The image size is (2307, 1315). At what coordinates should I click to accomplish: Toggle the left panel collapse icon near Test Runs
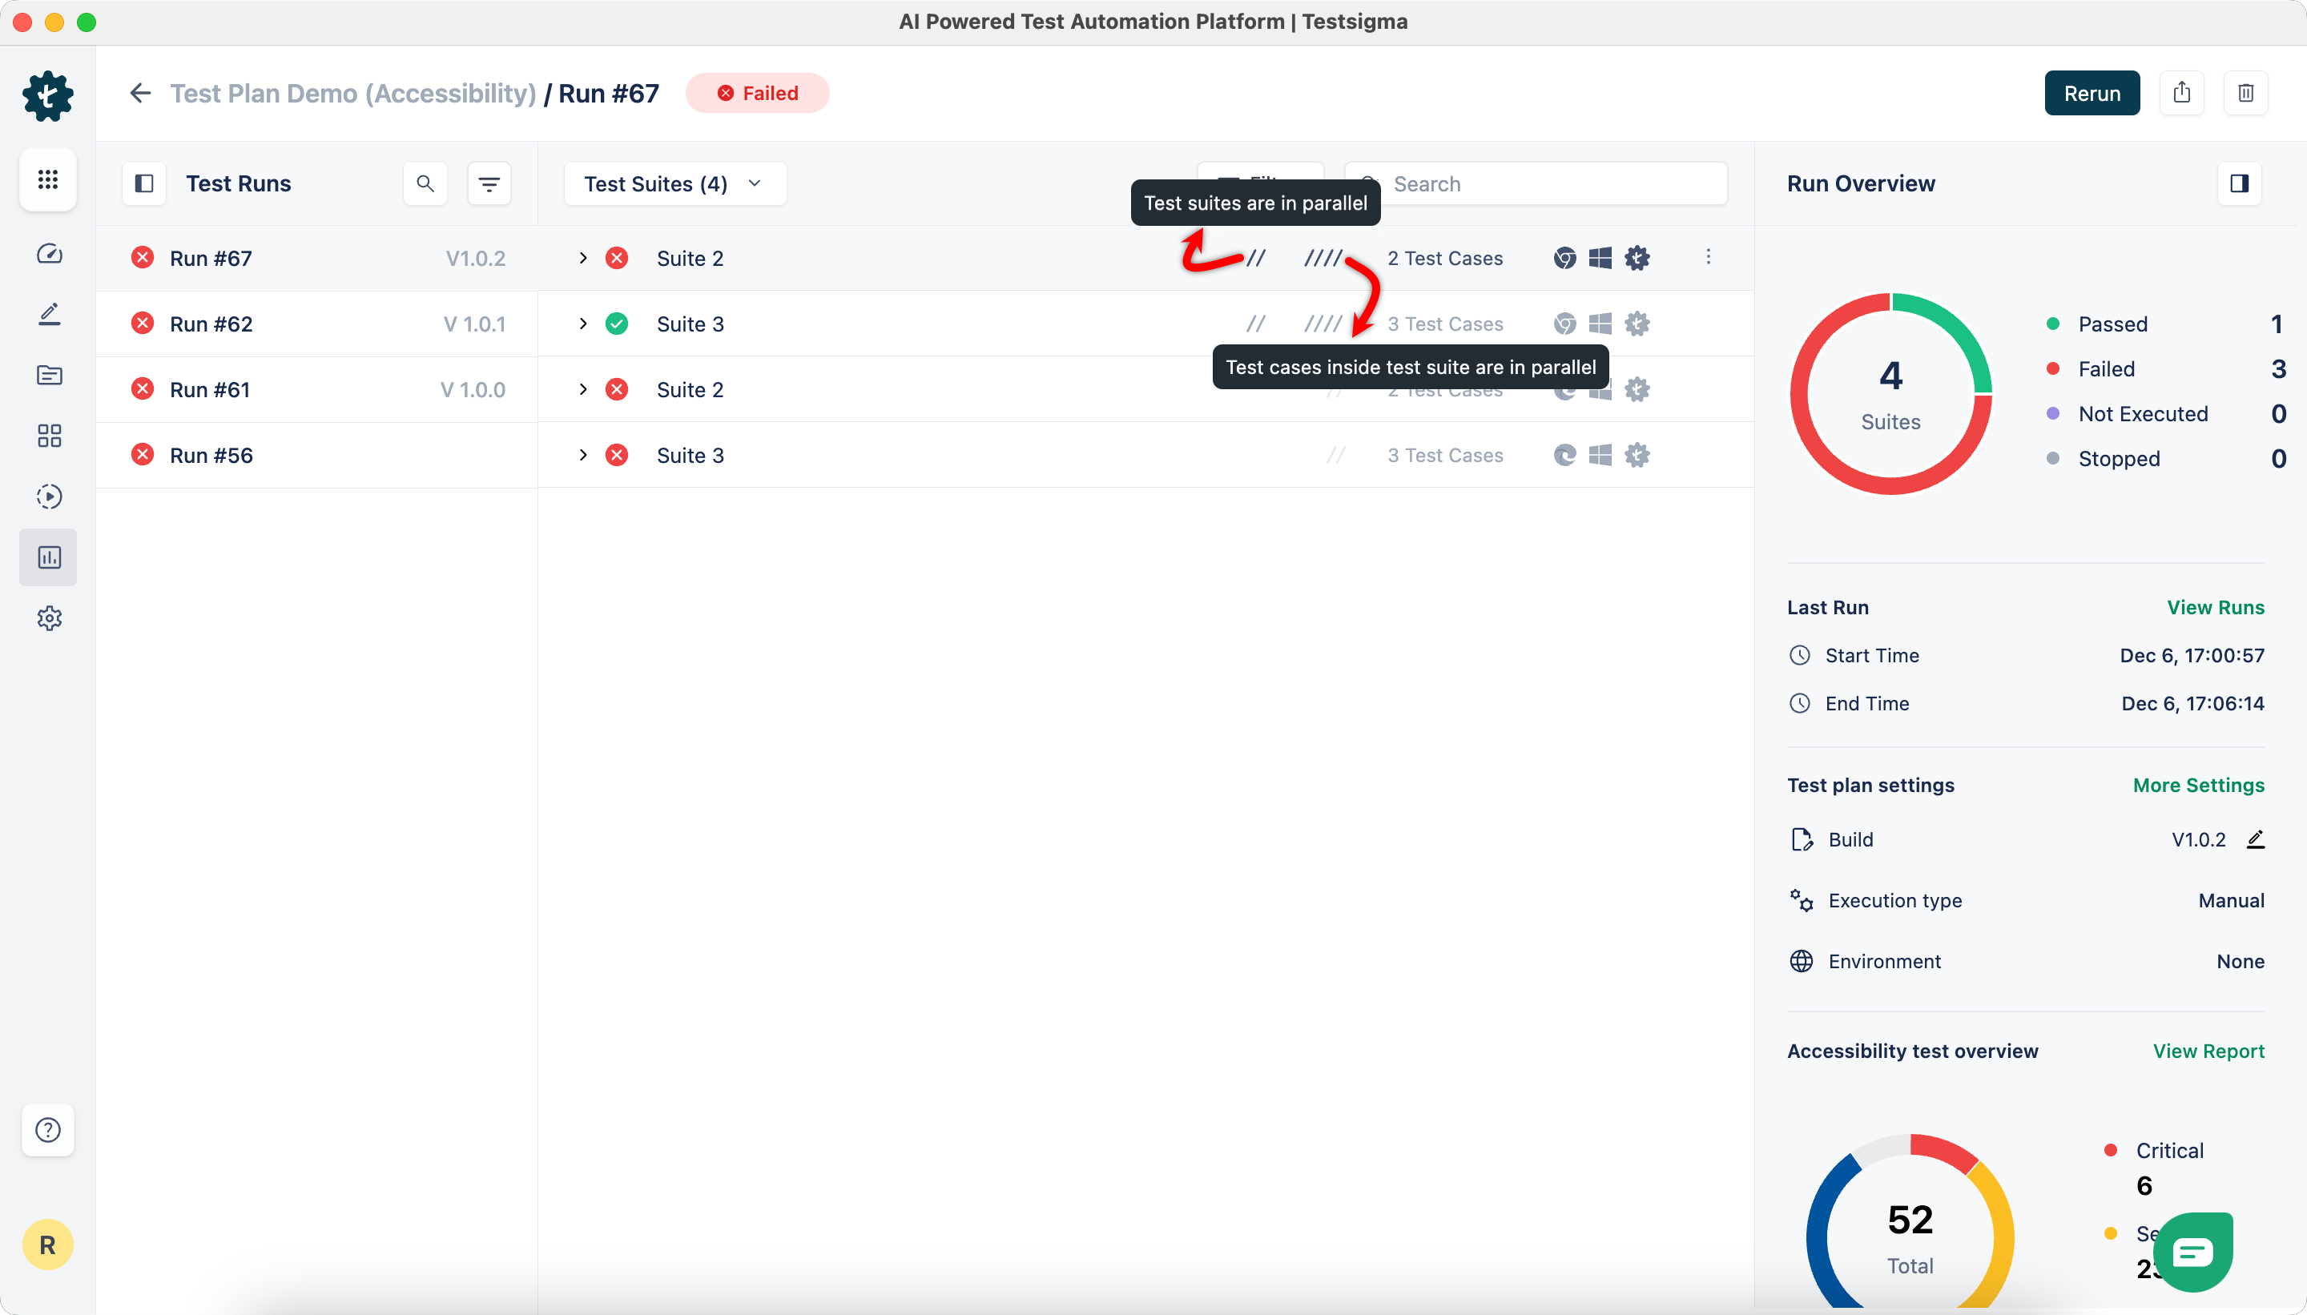[x=143, y=183]
